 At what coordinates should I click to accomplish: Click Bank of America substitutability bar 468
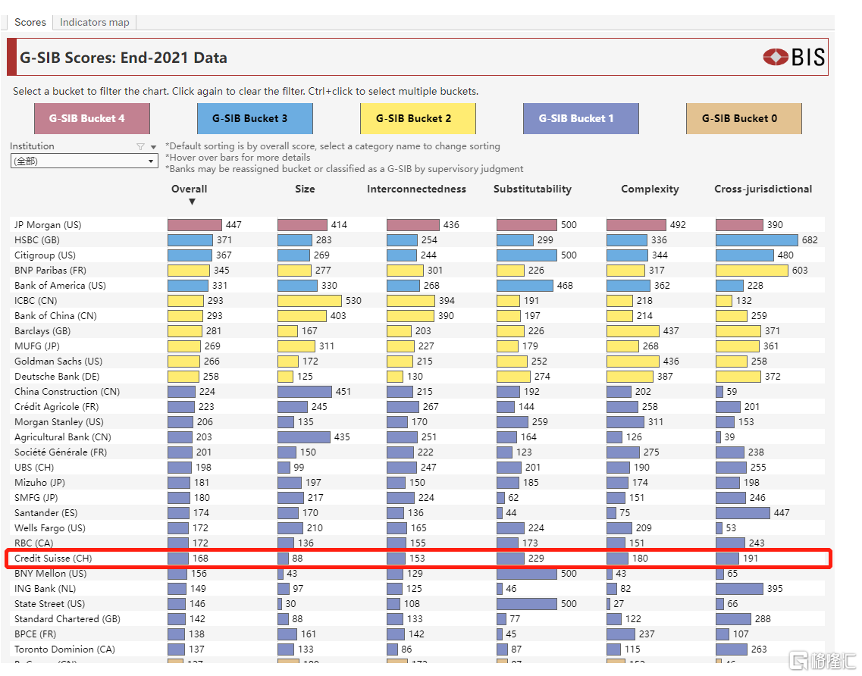(x=525, y=286)
